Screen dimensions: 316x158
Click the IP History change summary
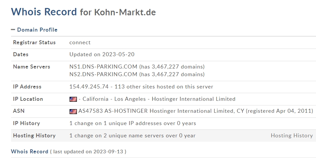click(133, 123)
